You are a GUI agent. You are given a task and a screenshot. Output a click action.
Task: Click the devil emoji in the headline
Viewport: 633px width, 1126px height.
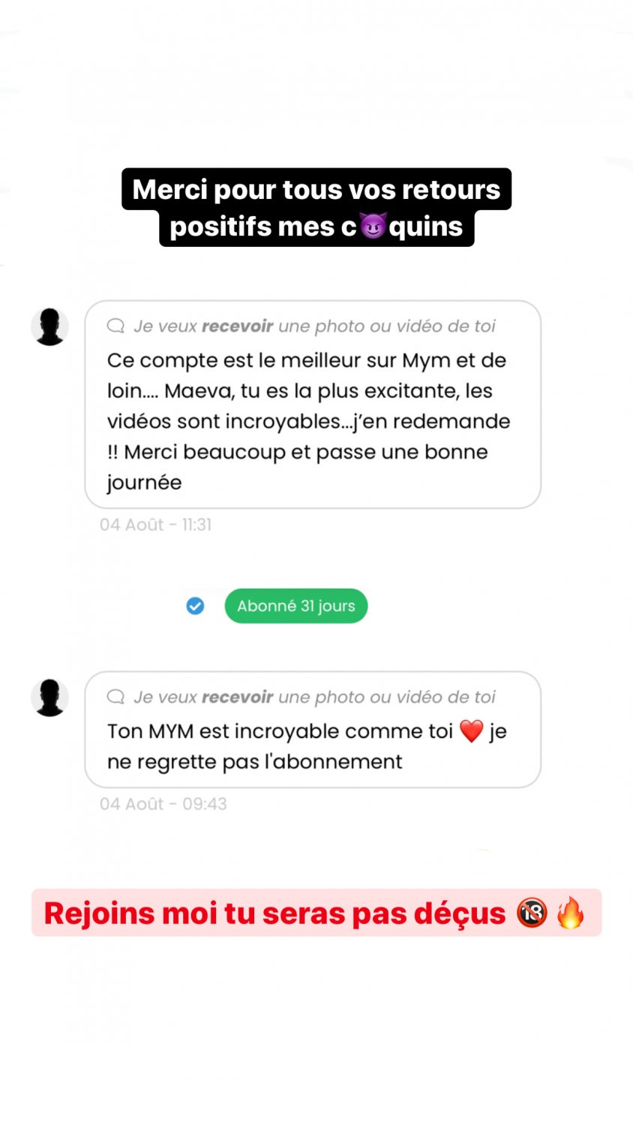pos(373,226)
